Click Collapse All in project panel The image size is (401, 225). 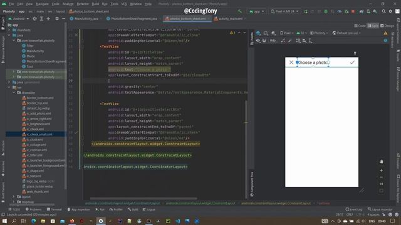[48, 19]
